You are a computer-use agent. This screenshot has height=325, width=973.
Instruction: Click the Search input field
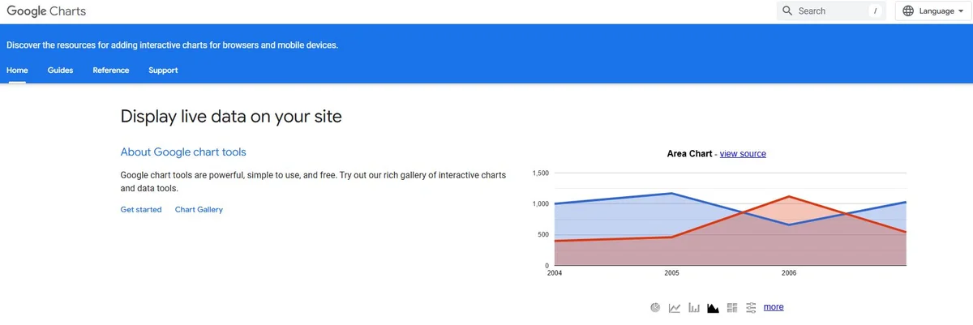831,11
